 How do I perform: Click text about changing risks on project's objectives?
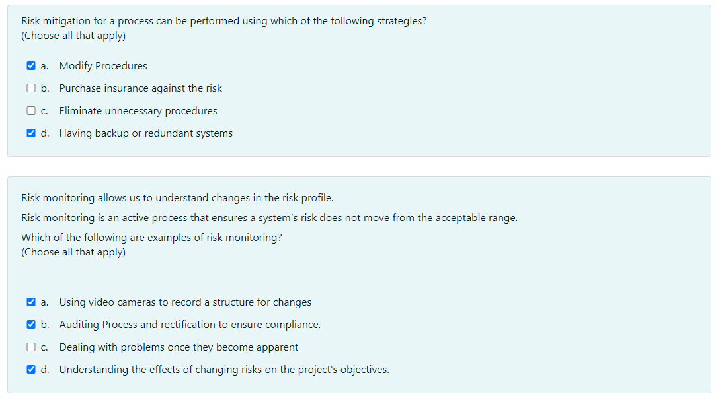[x=223, y=369]
